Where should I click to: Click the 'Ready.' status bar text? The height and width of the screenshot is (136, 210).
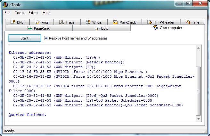tap(9, 131)
